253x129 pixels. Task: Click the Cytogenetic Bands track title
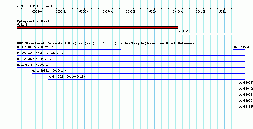pyautogui.click(x=34, y=21)
